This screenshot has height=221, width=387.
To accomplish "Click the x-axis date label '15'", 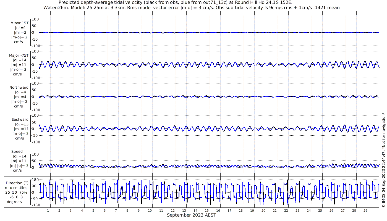I will pyautogui.click(x=206, y=211).
